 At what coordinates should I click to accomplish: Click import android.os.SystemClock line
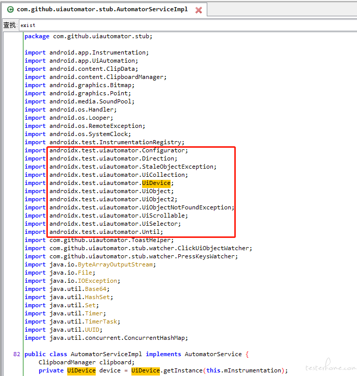point(78,134)
